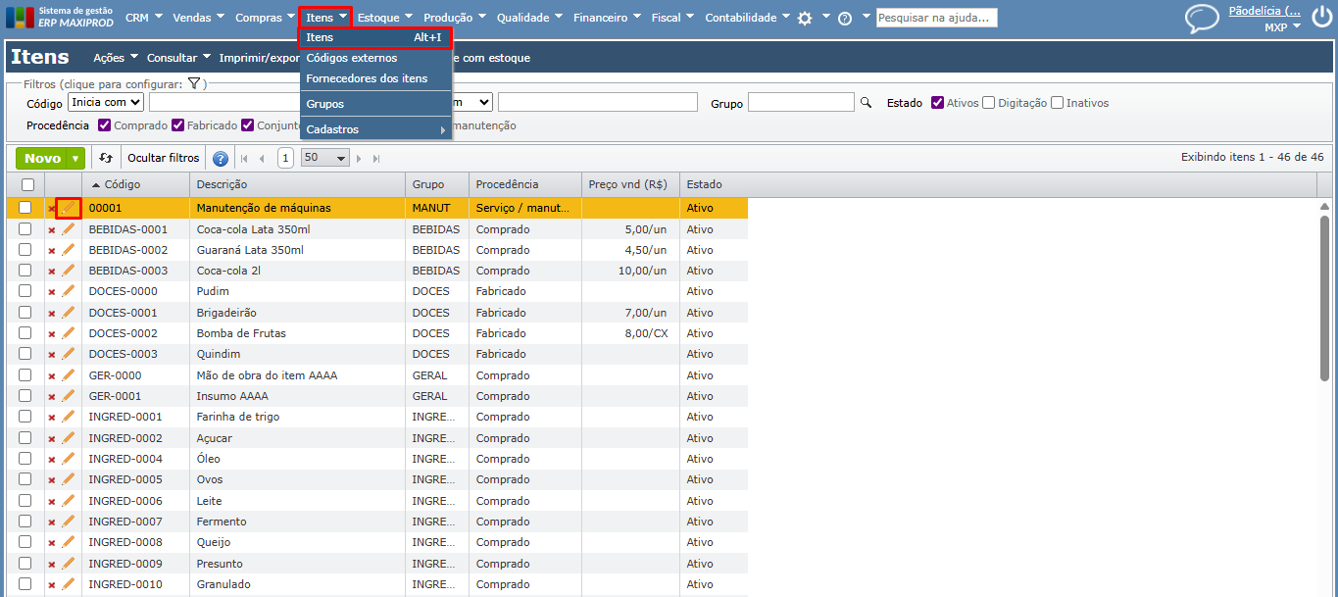Screen dimensions: 1338x597
Task: Open the chat speech bubble icon
Action: [1201, 19]
